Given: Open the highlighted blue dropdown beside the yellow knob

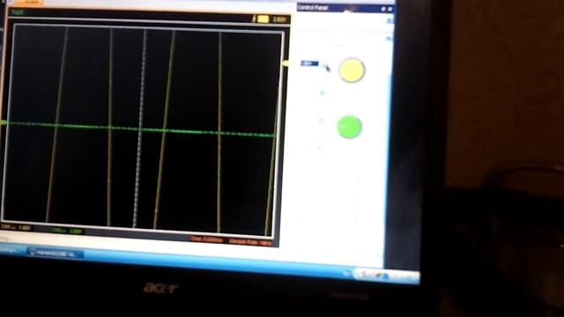Looking at the screenshot, I should 309,63.
